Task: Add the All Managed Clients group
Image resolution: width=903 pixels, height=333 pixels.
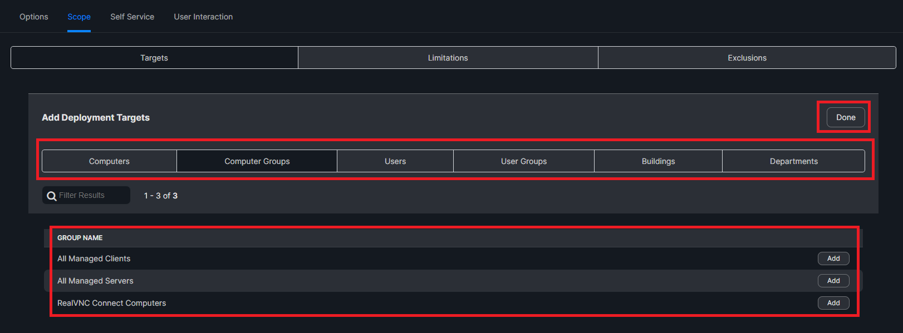Action: (x=833, y=259)
